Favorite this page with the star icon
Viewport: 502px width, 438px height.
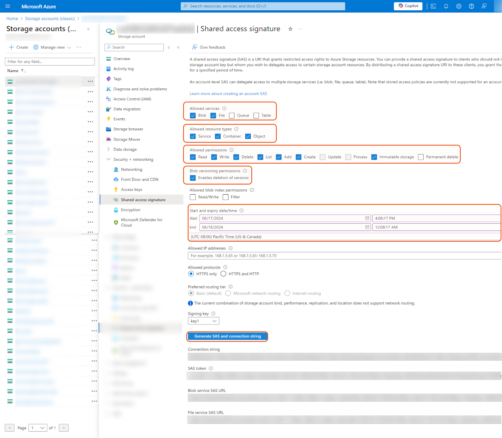click(290, 29)
